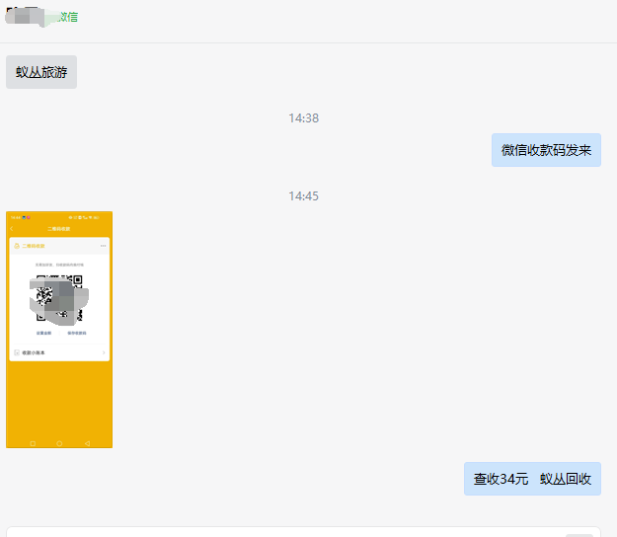Open the QR payment code image thumbnail

pos(59,330)
